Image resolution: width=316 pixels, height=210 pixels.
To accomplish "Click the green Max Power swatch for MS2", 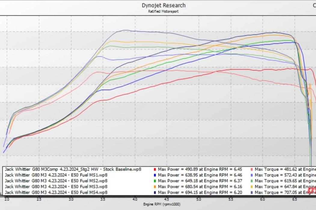I will [155, 181].
